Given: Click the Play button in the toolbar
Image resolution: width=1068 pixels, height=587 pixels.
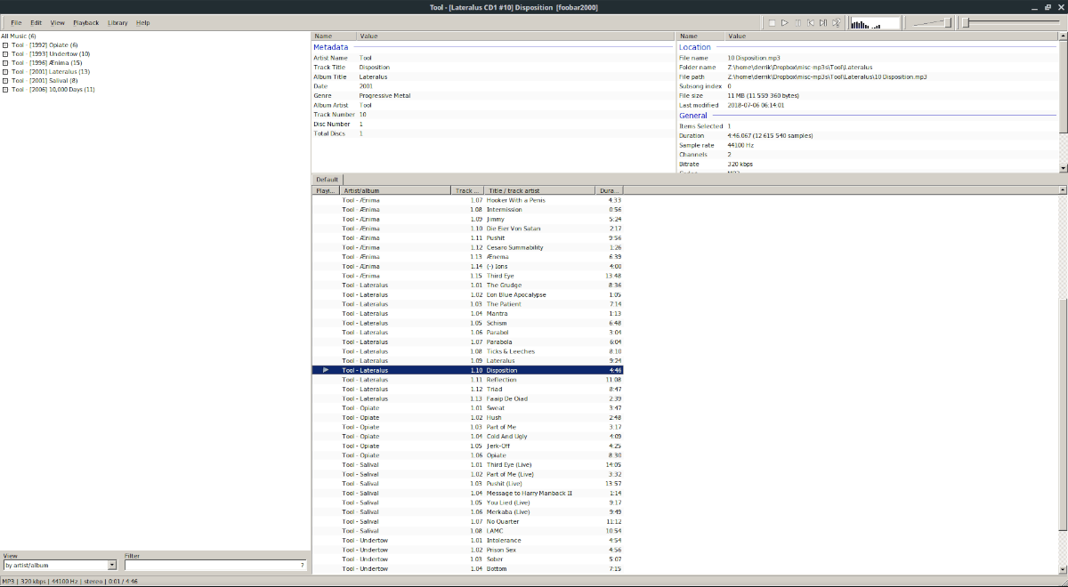Looking at the screenshot, I should click(785, 22).
